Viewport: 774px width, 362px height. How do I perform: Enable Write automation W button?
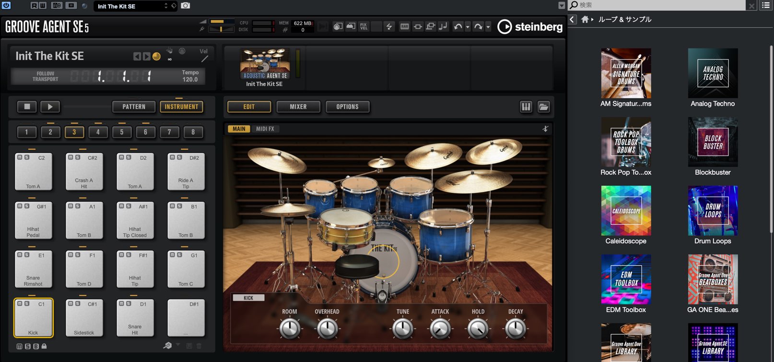[43, 6]
